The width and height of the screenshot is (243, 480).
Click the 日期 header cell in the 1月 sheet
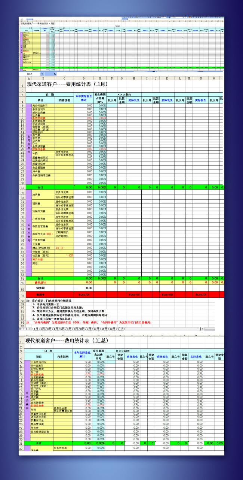click(49, 95)
